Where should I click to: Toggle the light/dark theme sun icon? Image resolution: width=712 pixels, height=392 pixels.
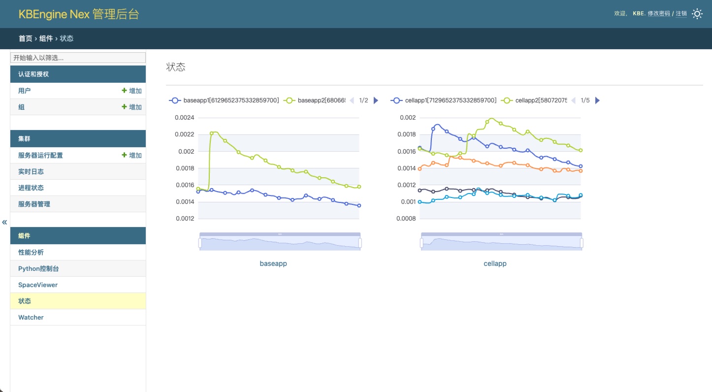click(697, 14)
